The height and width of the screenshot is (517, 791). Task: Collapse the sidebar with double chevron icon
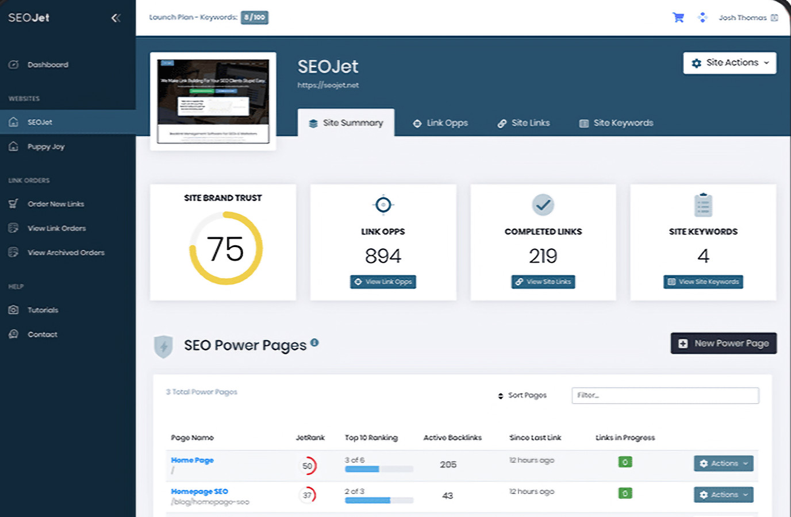(116, 18)
